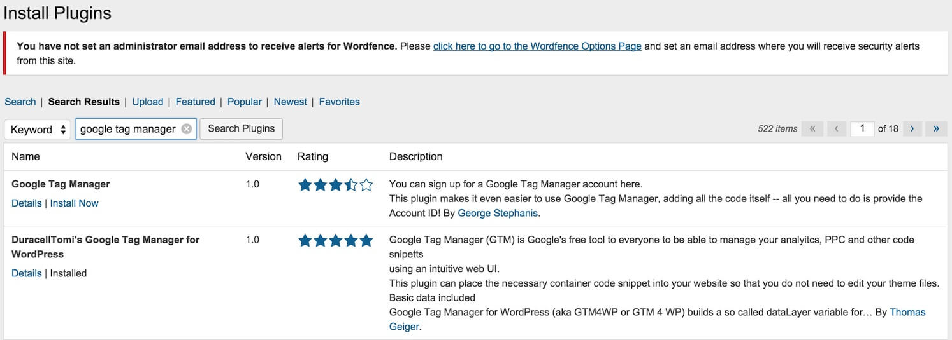Click the Rating column header
This screenshot has height=340, width=952.
313,156
